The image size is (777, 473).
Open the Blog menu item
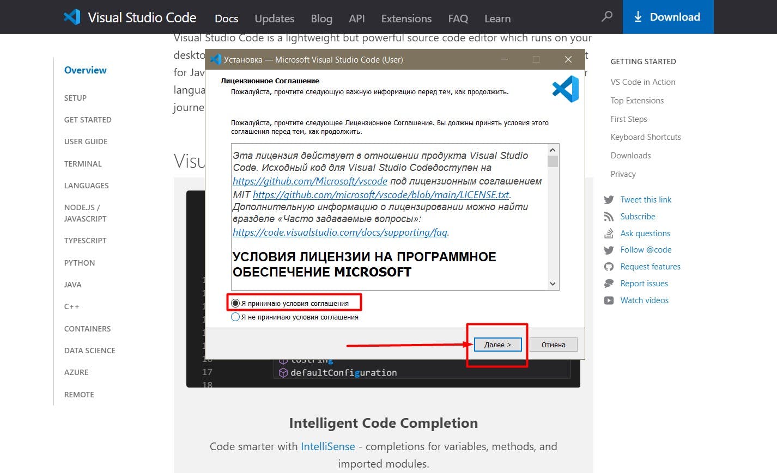321,19
